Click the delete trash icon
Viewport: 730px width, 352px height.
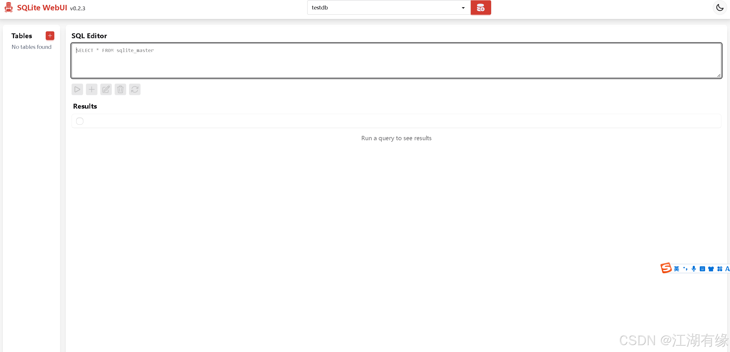tap(120, 89)
